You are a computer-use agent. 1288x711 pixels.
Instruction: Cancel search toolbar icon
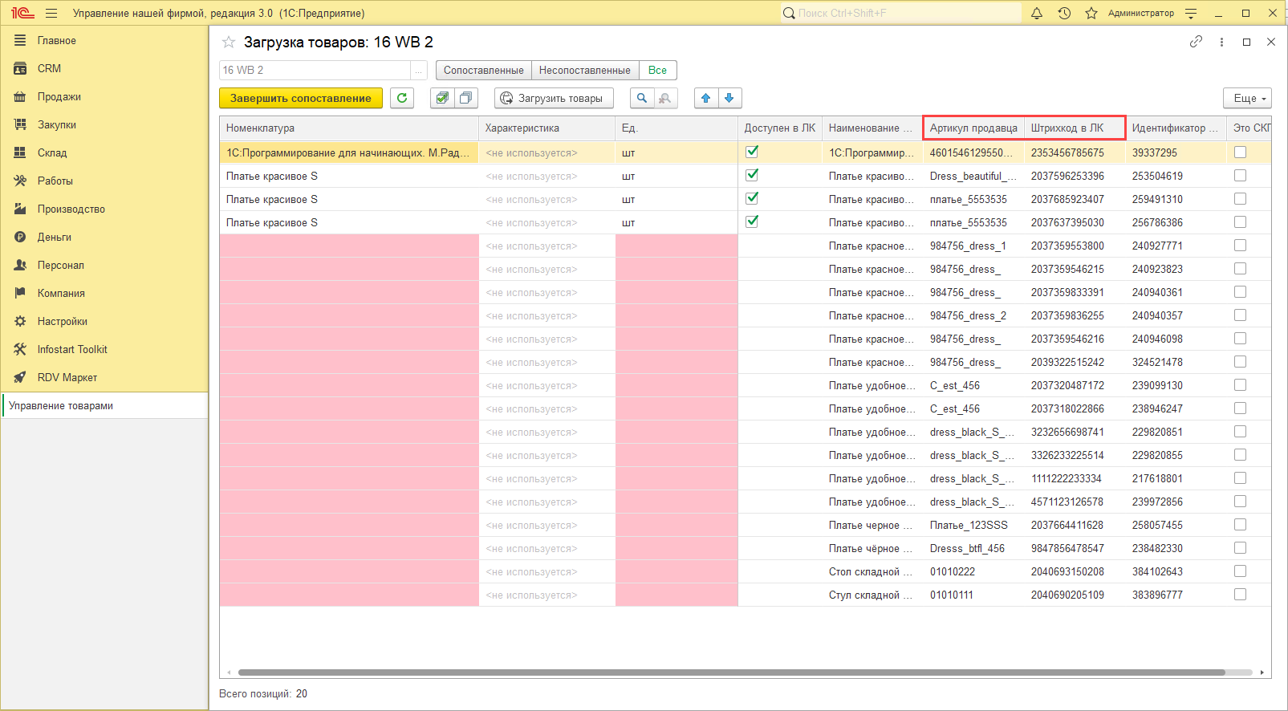coord(665,98)
